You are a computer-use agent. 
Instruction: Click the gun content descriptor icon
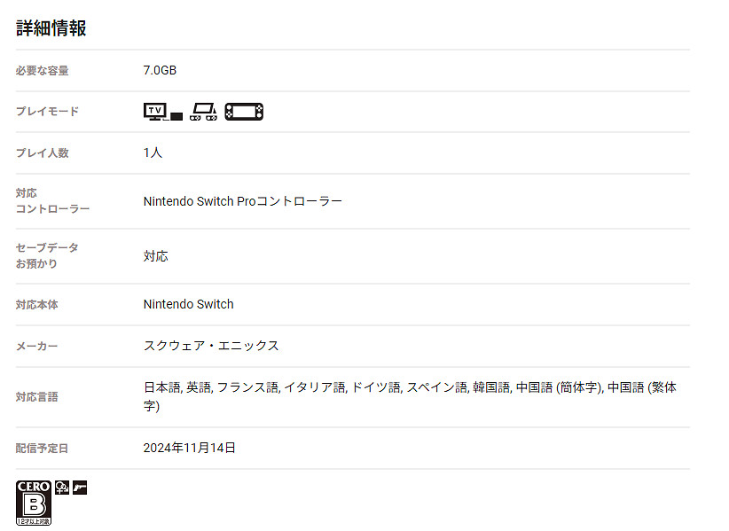pyautogui.click(x=80, y=487)
